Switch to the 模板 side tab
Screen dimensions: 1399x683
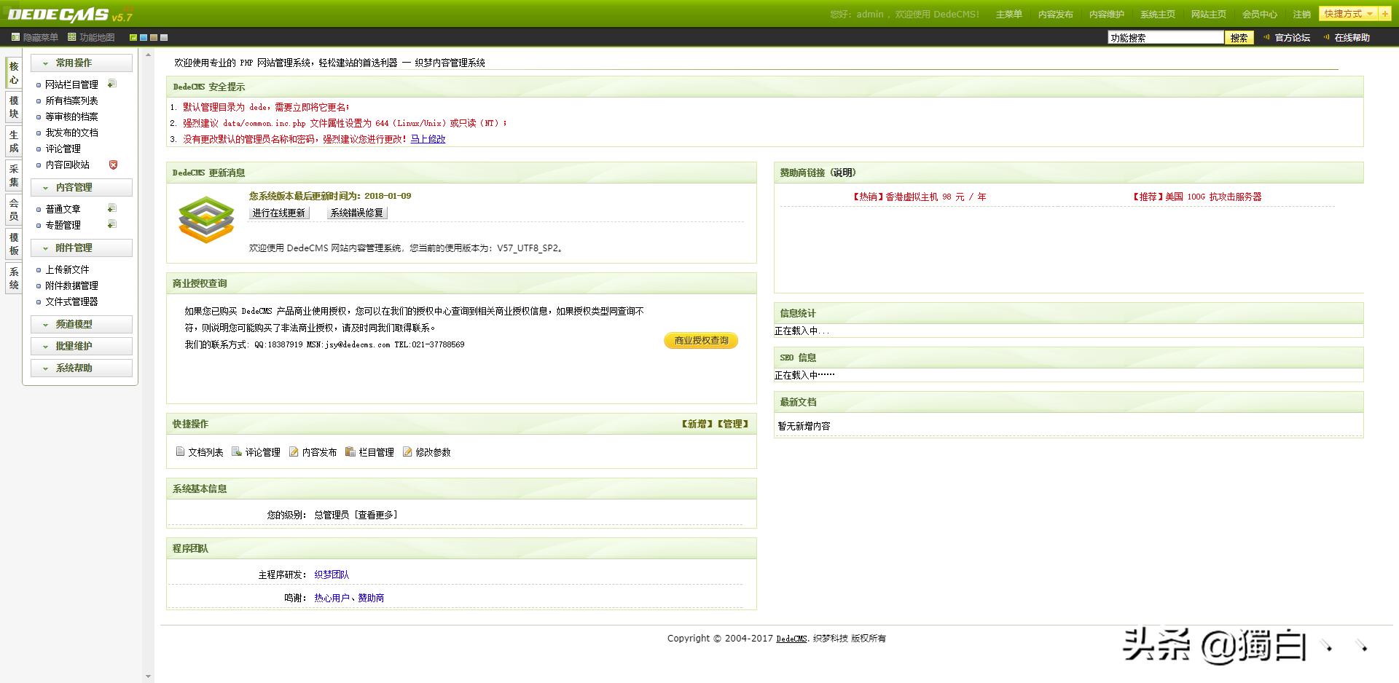(x=14, y=244)
